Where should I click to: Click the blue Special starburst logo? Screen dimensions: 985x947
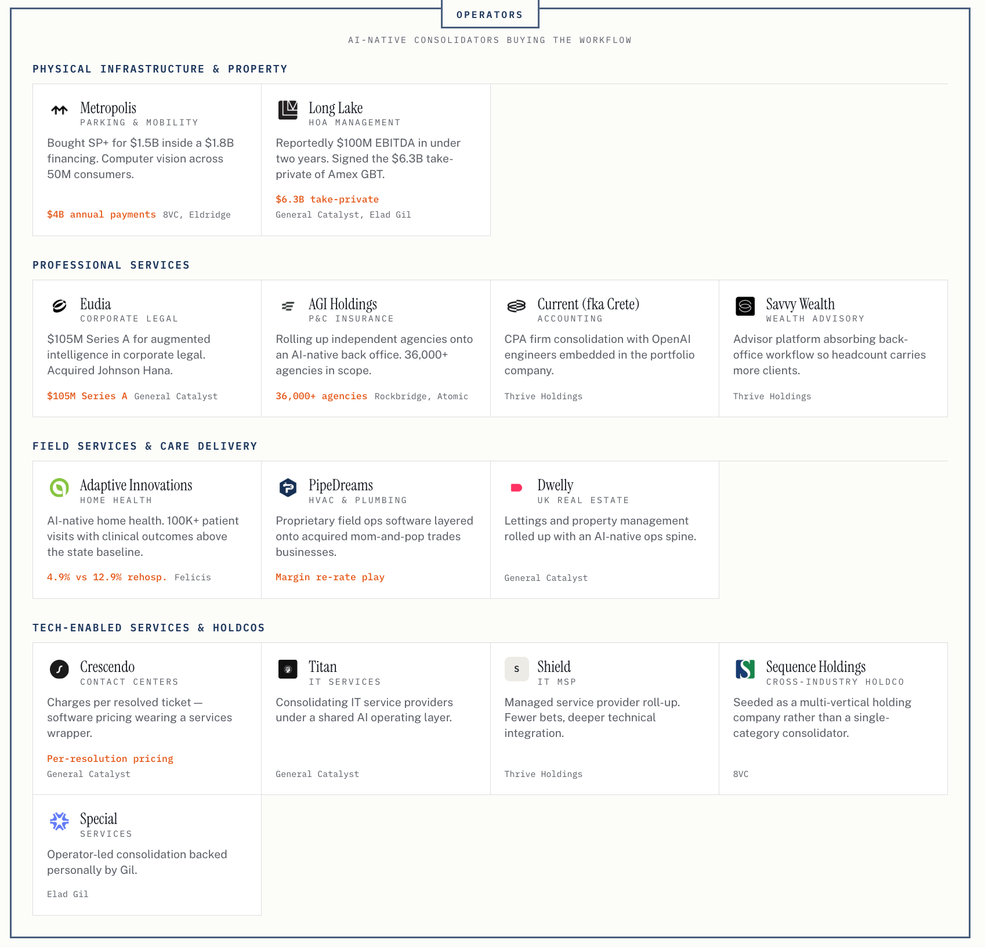(59, 821)
